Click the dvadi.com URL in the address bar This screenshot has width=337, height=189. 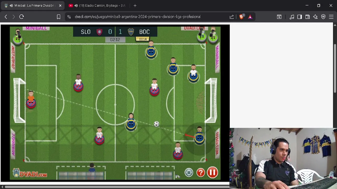[x=138, y=17]
